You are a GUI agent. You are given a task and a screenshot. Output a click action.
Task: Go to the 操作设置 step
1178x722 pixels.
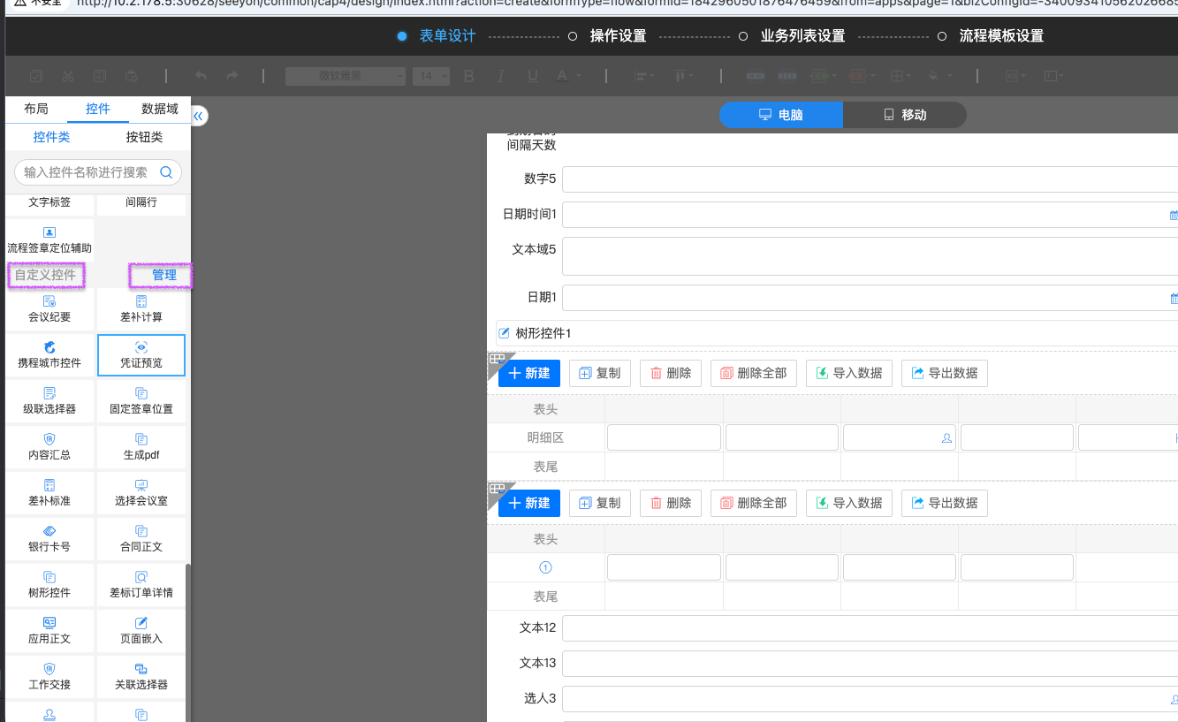pyautogui.click(x=618, y=36)
